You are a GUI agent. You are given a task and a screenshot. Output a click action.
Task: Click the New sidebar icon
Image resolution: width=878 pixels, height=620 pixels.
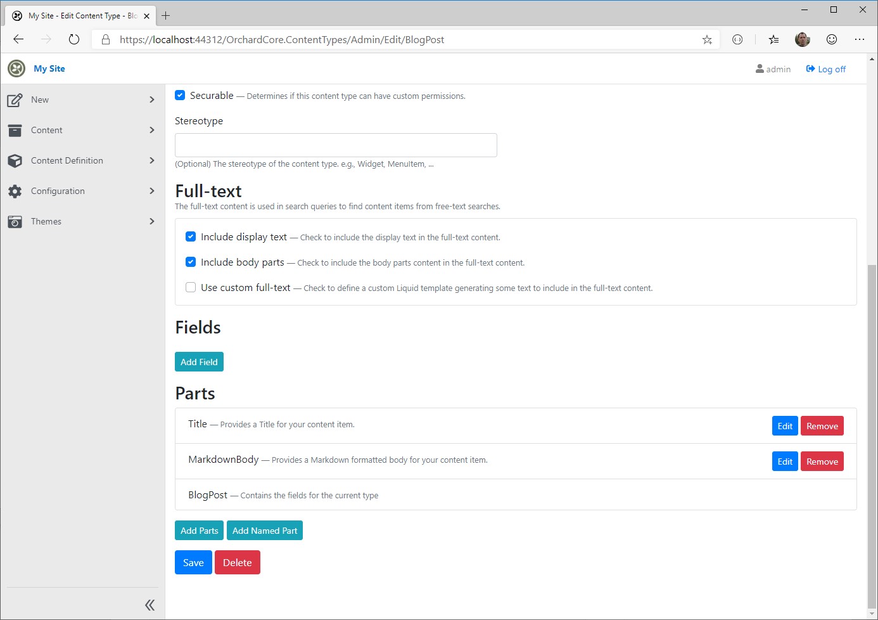tap(14, 100)
